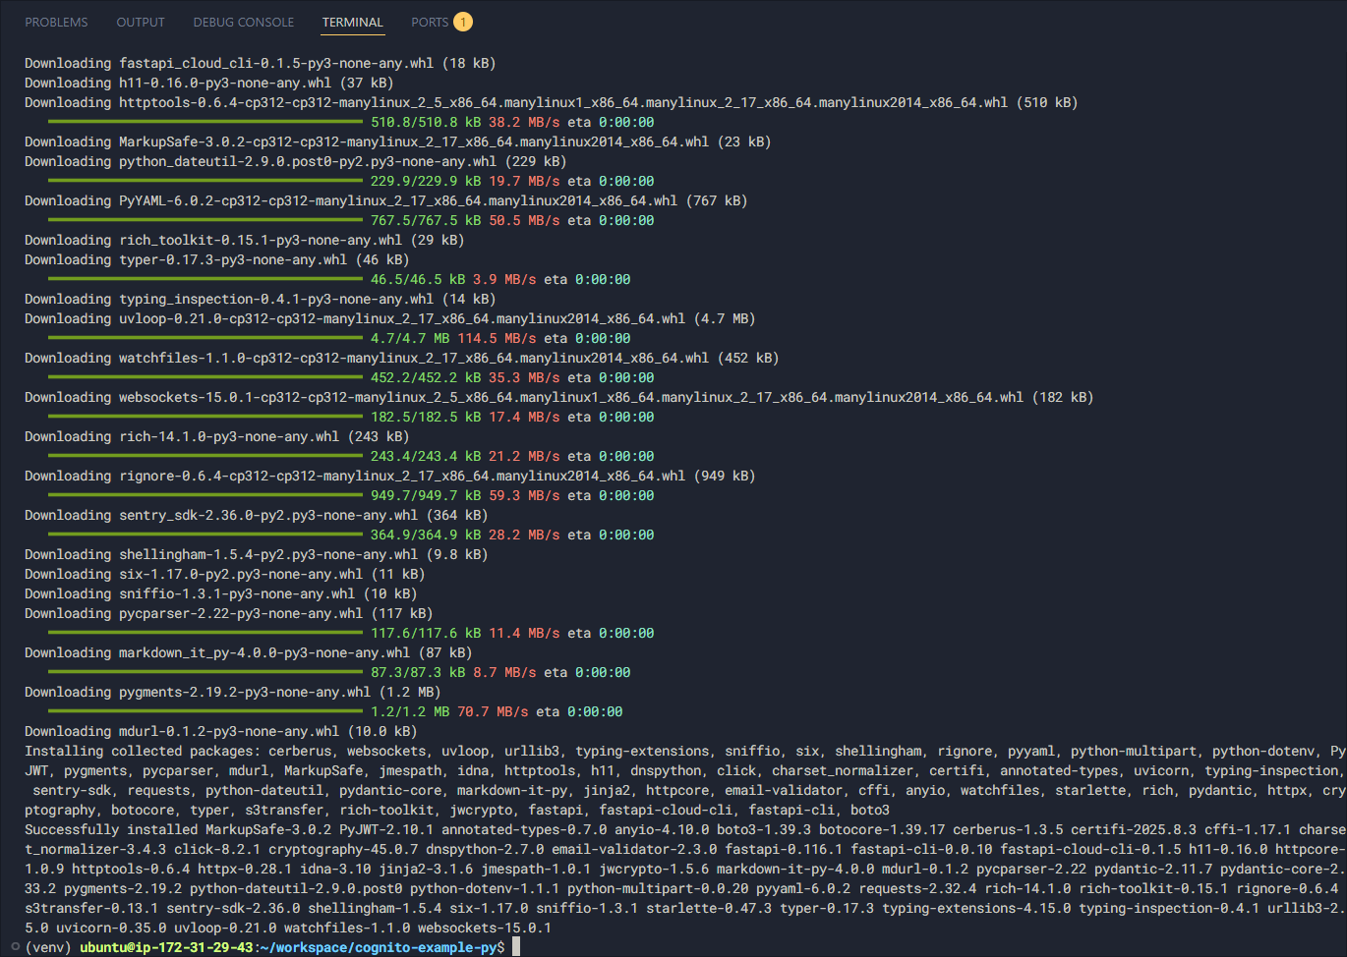Screen dimensions: 1347x957
Task: Click the TERMINAL tab
Action: click(x=352, y=22)
